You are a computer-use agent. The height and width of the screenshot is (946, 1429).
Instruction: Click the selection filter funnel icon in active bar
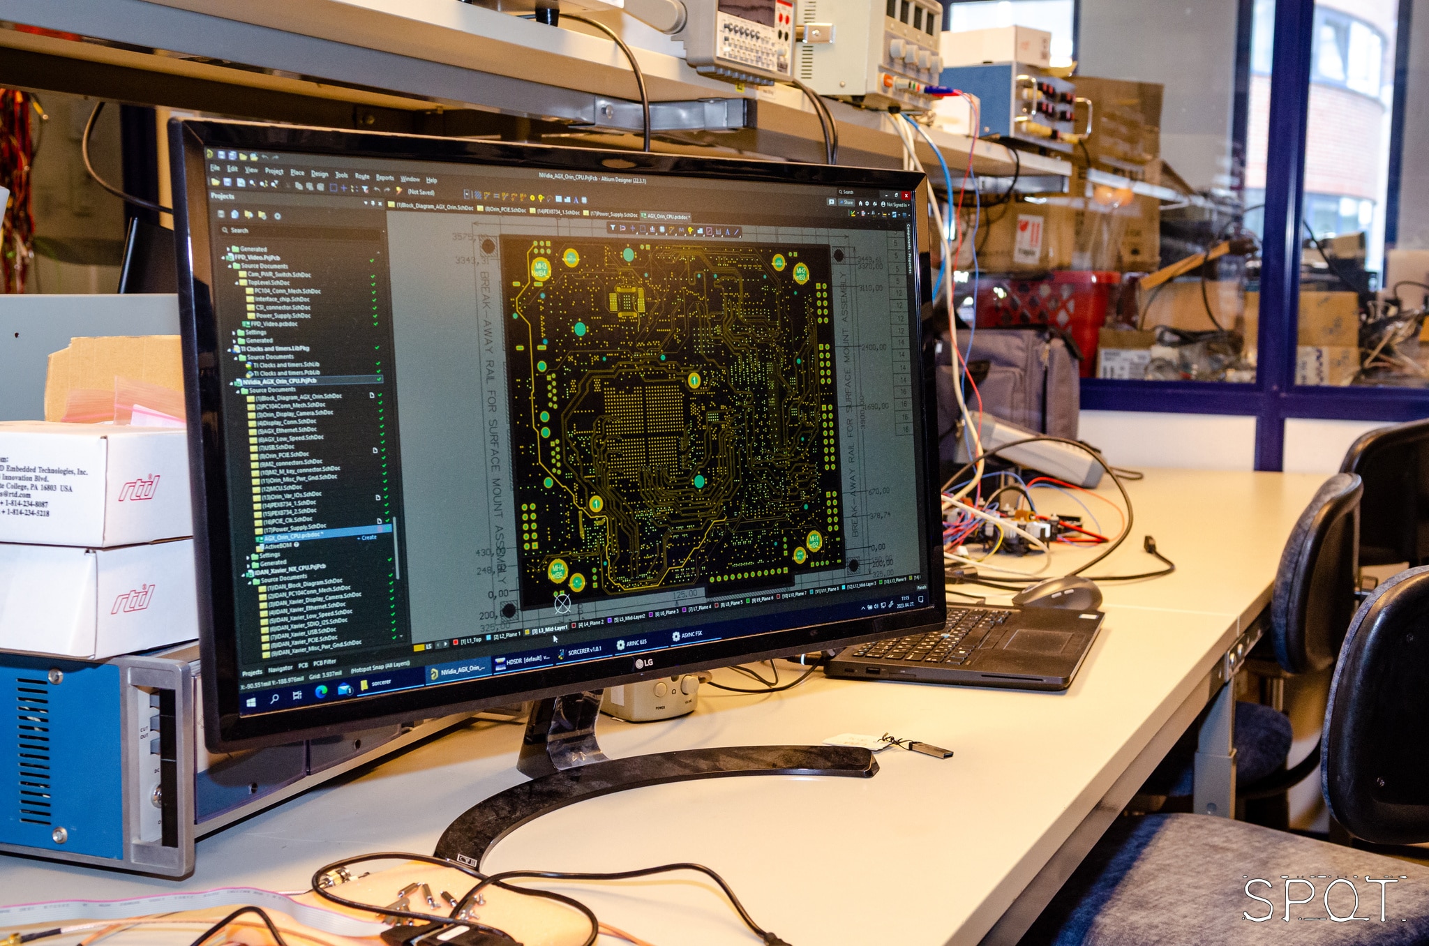(x=613, y=227)
